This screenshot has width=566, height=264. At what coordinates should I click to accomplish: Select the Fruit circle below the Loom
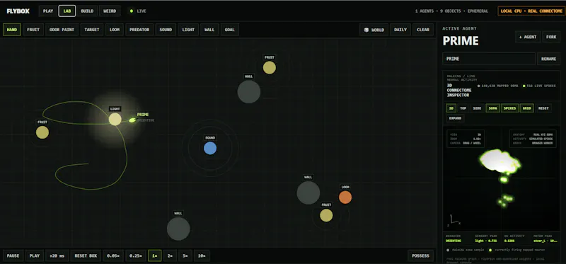[x=326, y=215]
